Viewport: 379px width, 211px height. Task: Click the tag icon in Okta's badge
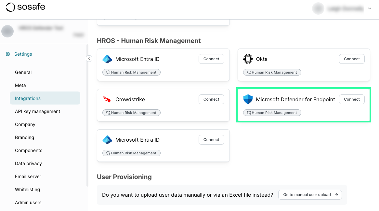click(x=249, y=72)
